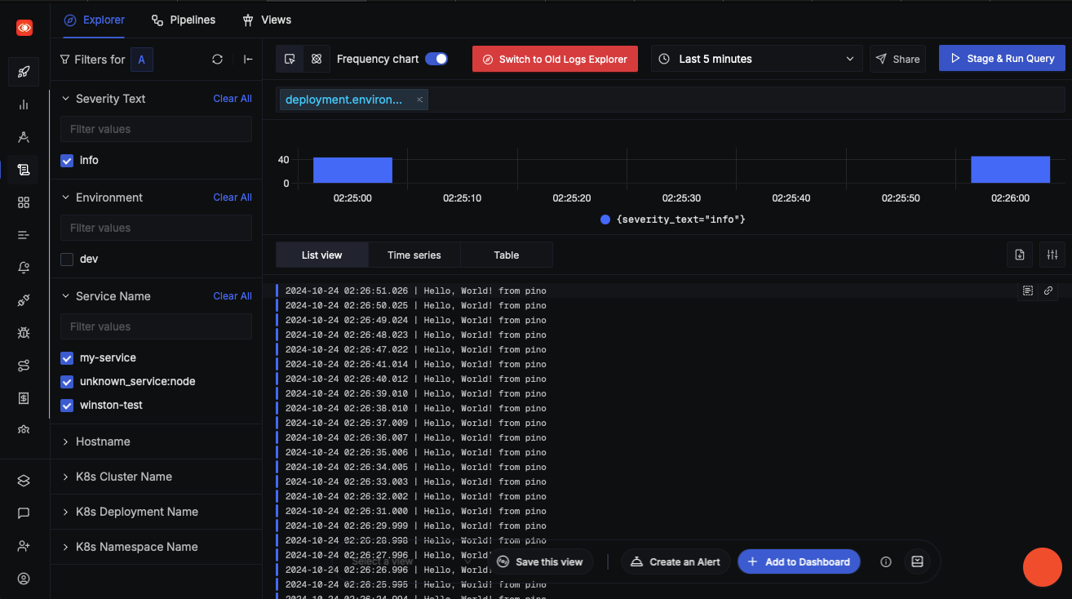Click the severity_text info legend dot
The image size is (1072, 599).
click(605, 220)
